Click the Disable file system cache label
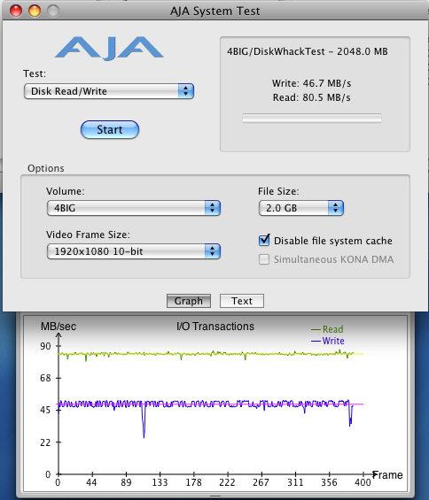Viewport: 429px width, 500px height. pyautogui.click(x=333, y=241)
